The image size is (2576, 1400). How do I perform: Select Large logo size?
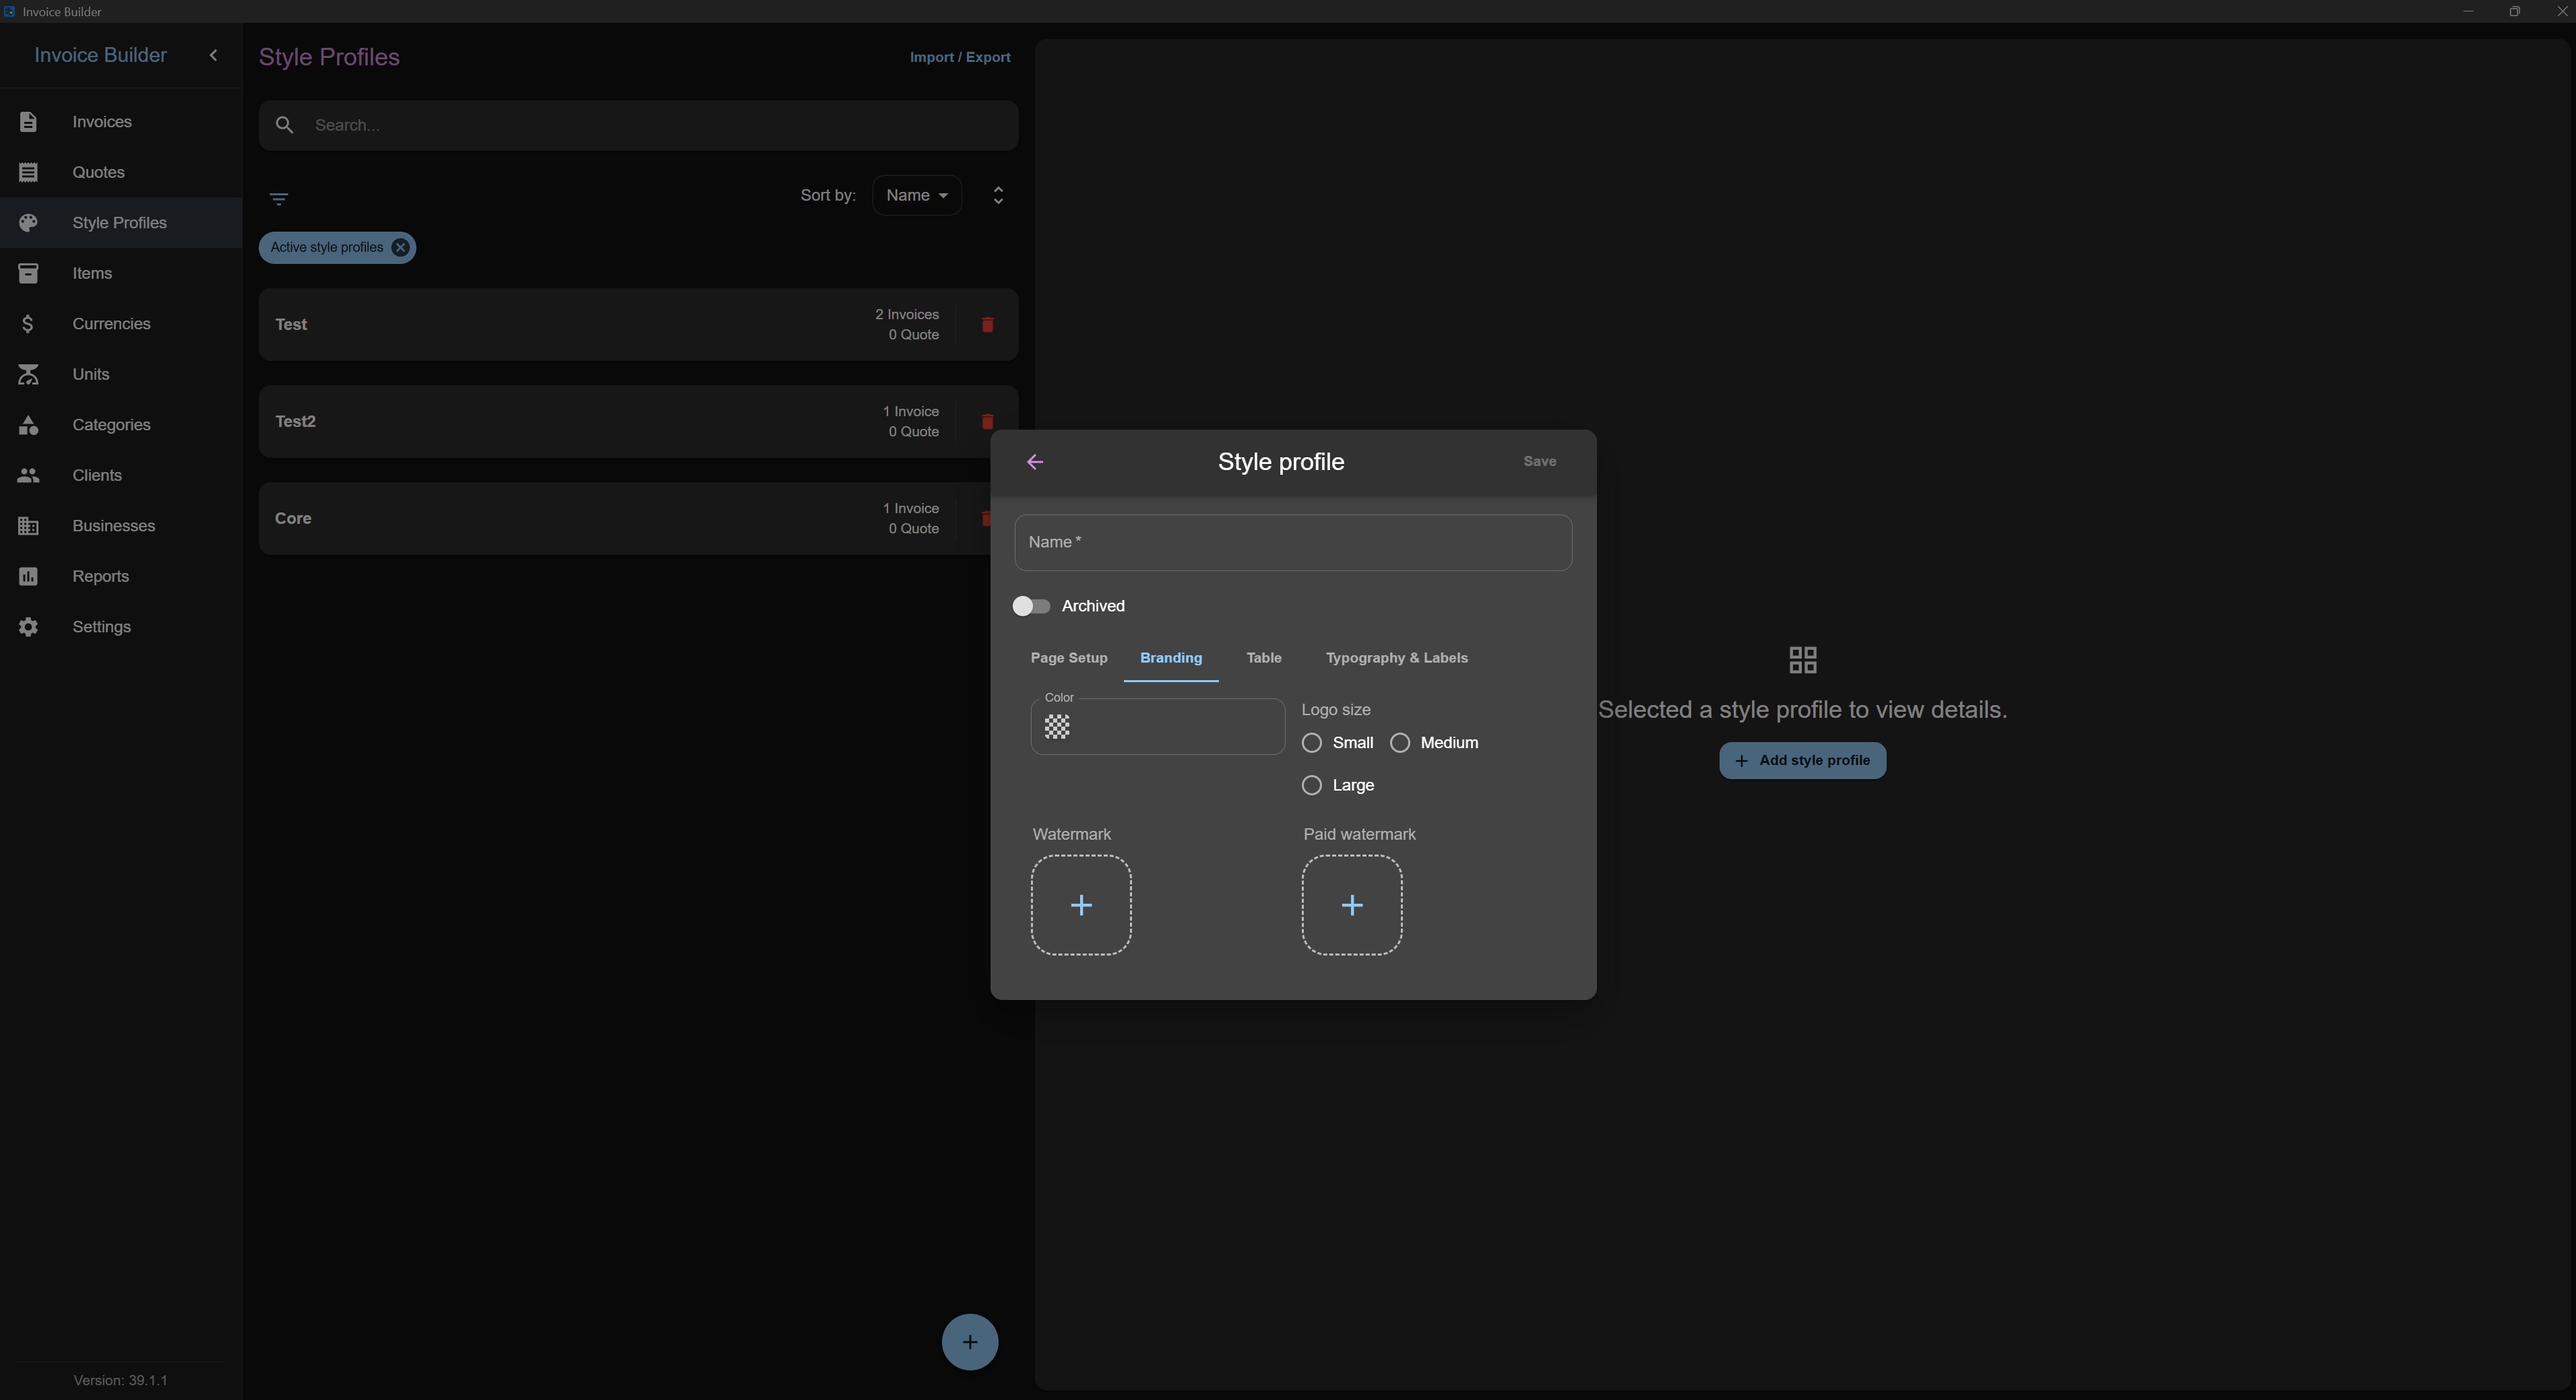pyautogui.click(x=1312, y=785)
